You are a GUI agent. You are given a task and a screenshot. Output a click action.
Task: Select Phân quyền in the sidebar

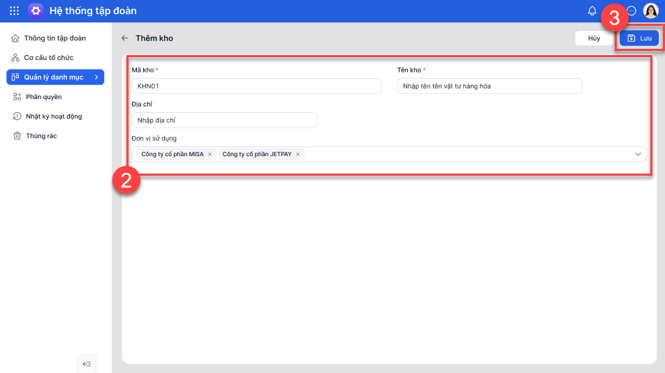pos(43,97)
